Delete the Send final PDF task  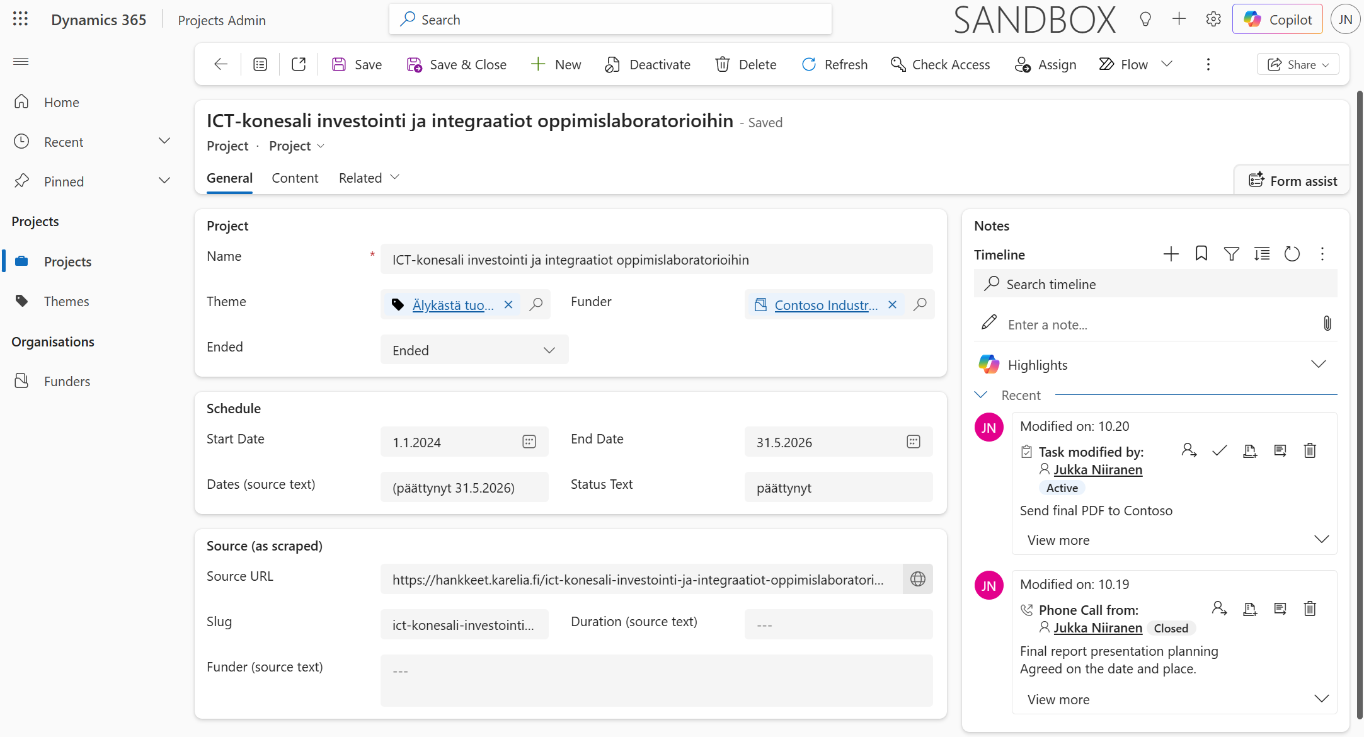click(1310, 451)
